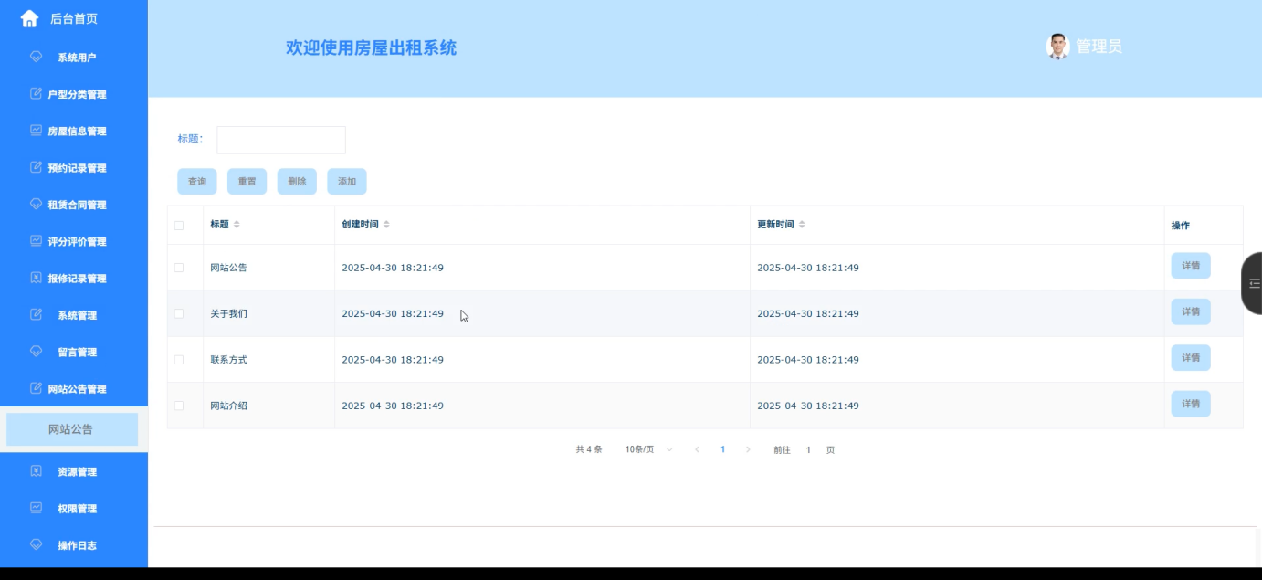Click the edit icon next to 网站公告管理
The height and width of the screenshot is (580, 1262).
[x=37, y=388]
